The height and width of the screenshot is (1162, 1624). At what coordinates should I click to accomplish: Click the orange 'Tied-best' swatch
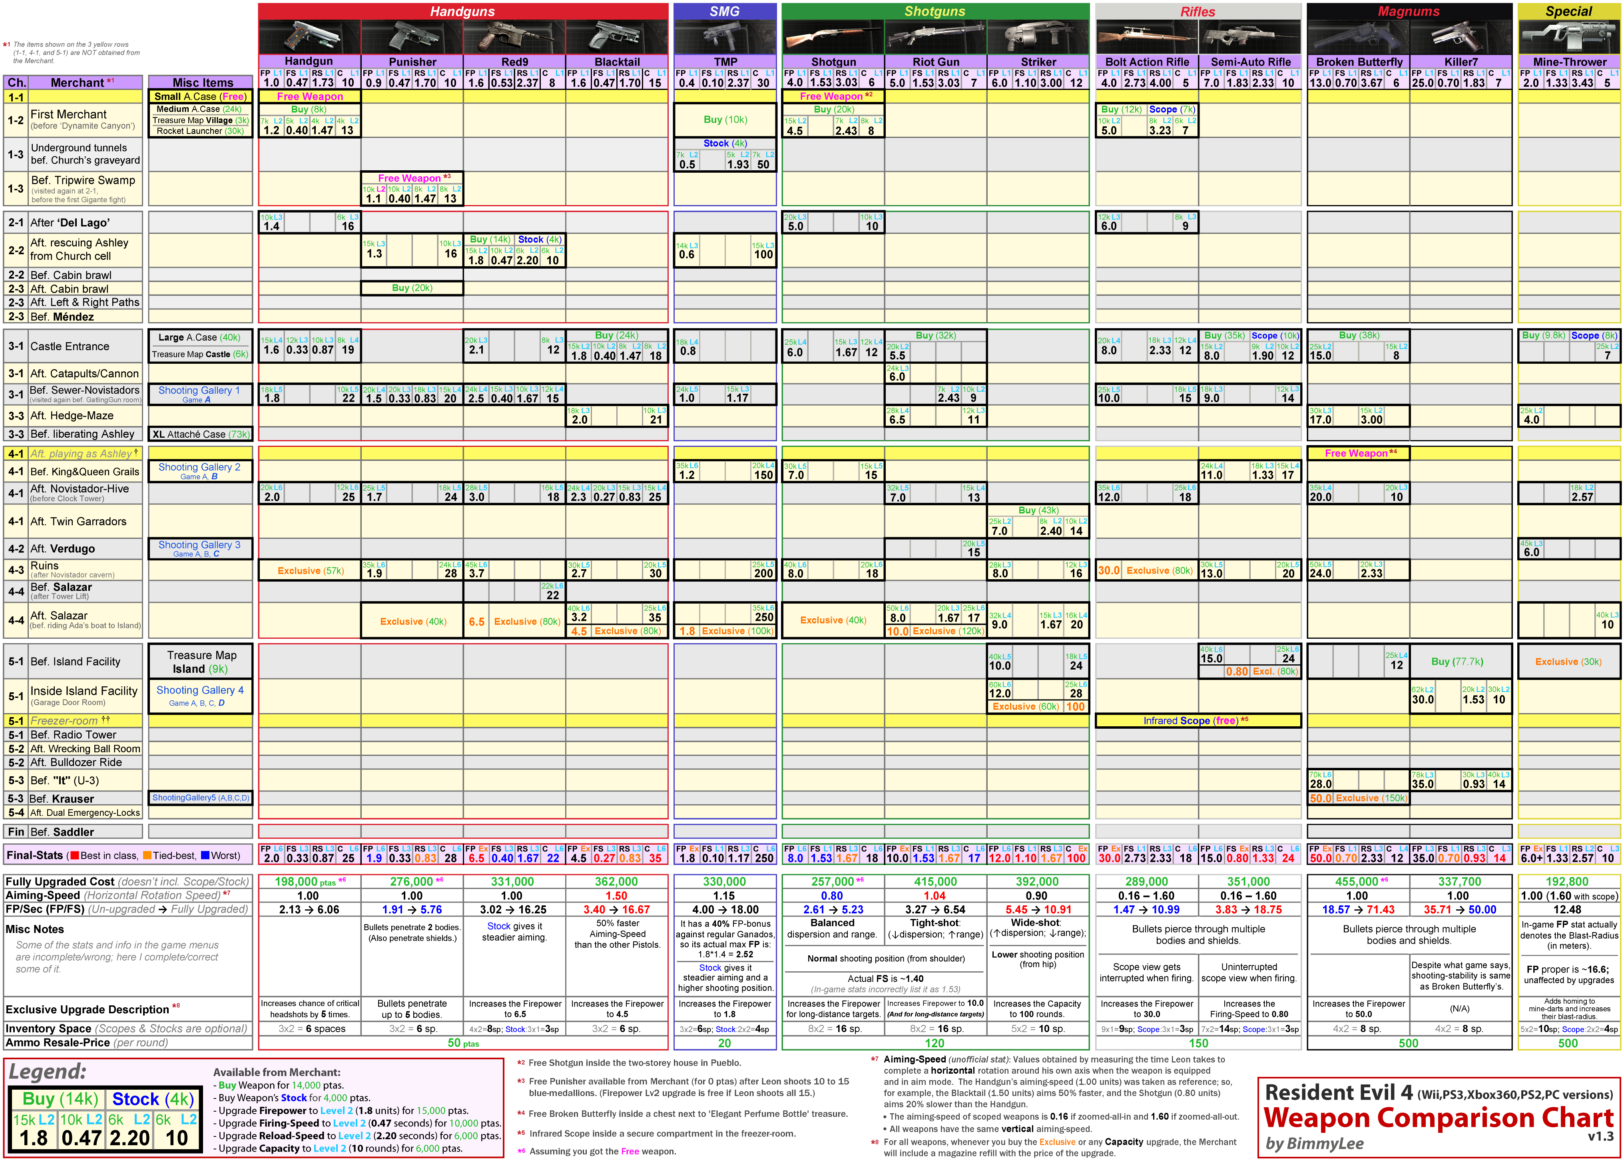pos(147,855)
